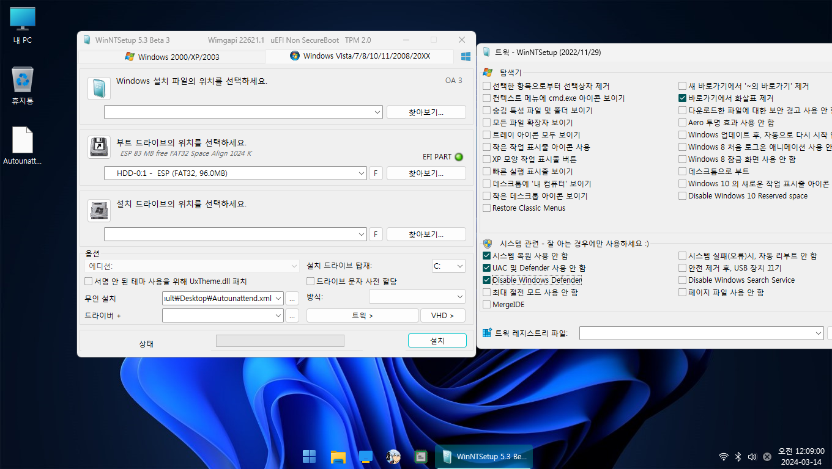Open the 트윅 > button

[363, 316]
